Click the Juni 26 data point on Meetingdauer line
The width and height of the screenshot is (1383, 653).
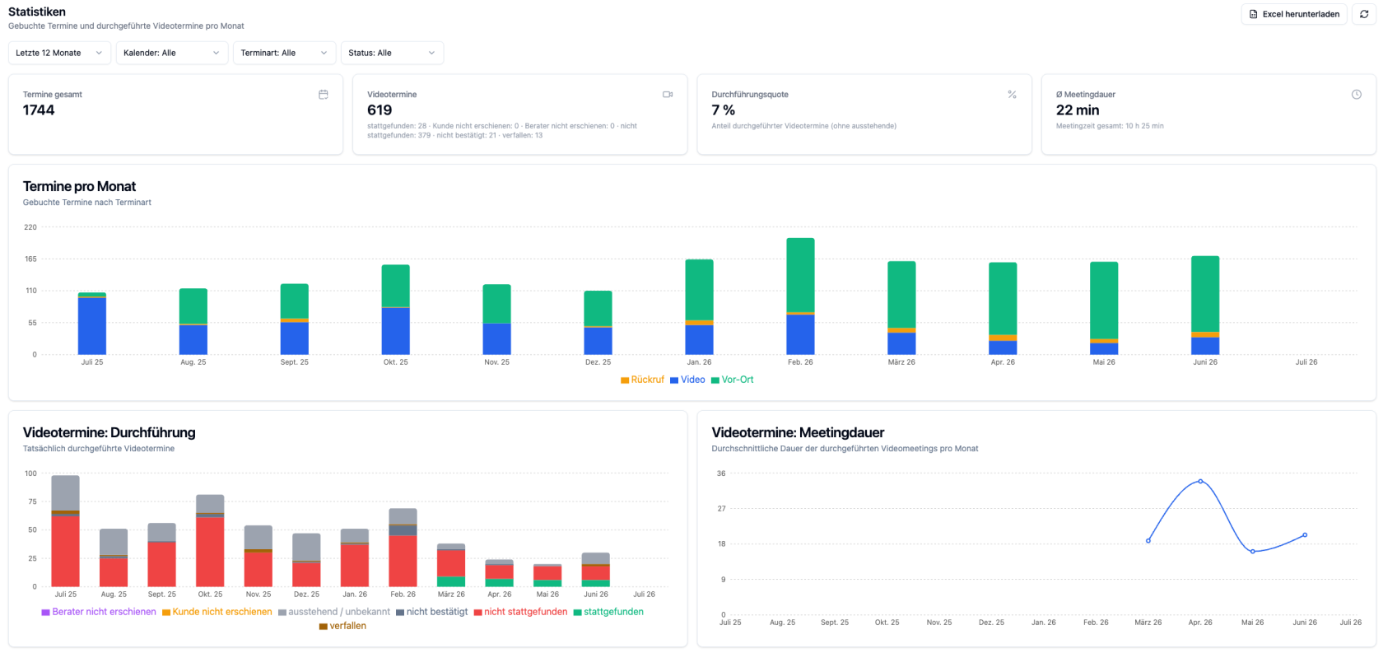click(x=1305, y=535)
